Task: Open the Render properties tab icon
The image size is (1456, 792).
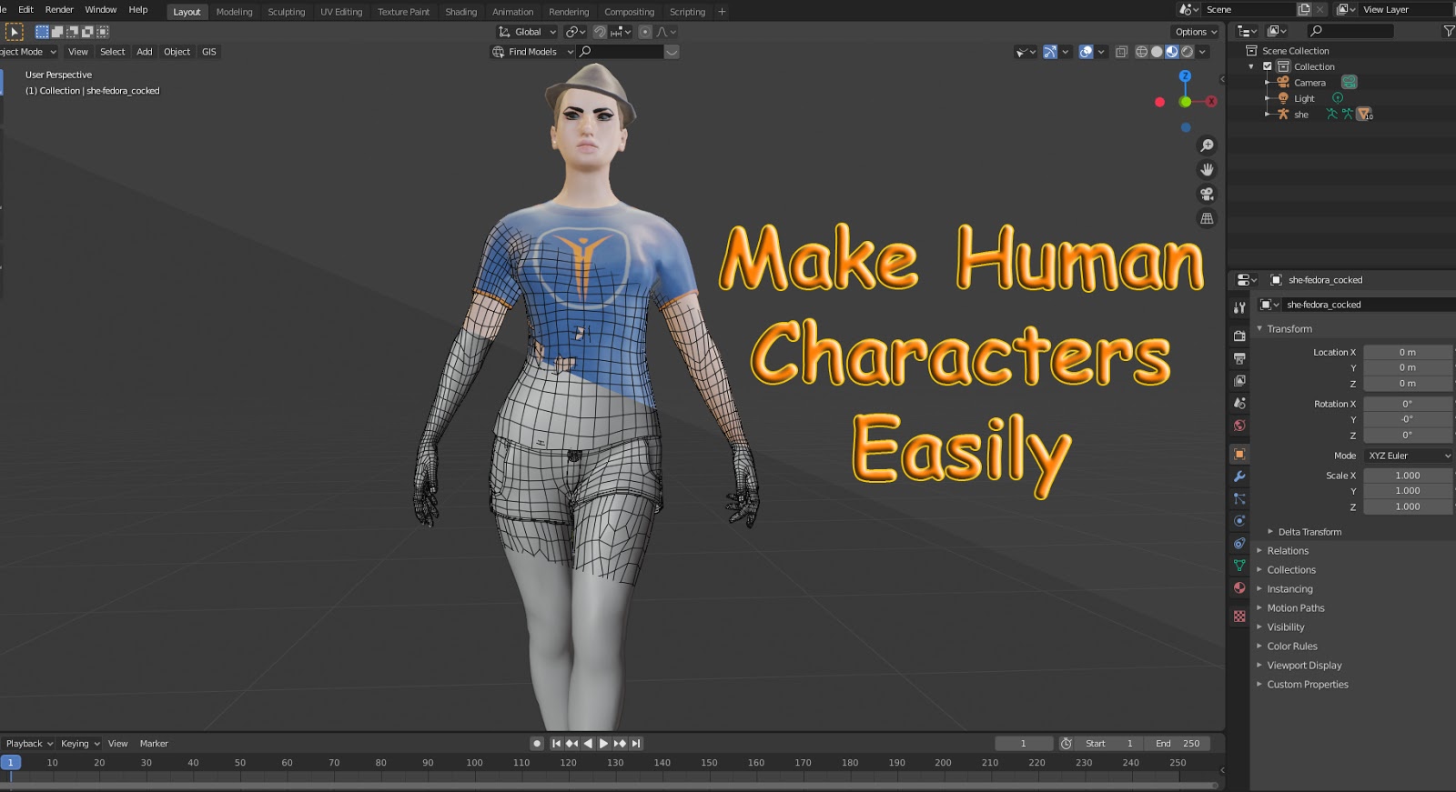Action: [x=1239, y=336]
